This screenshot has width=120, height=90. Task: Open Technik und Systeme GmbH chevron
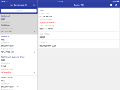[34, 73]
